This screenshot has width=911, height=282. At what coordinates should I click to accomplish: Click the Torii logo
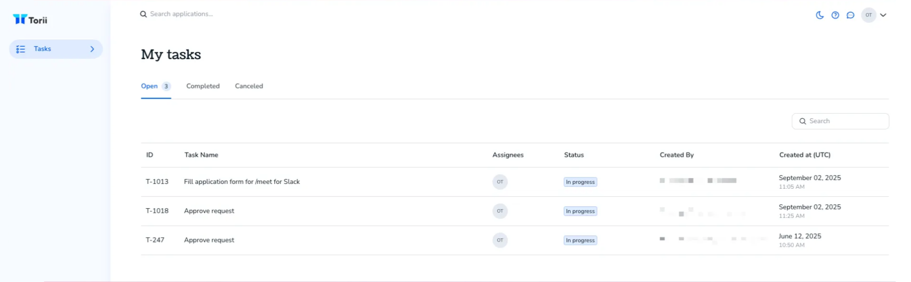click(x=30, y=19)
